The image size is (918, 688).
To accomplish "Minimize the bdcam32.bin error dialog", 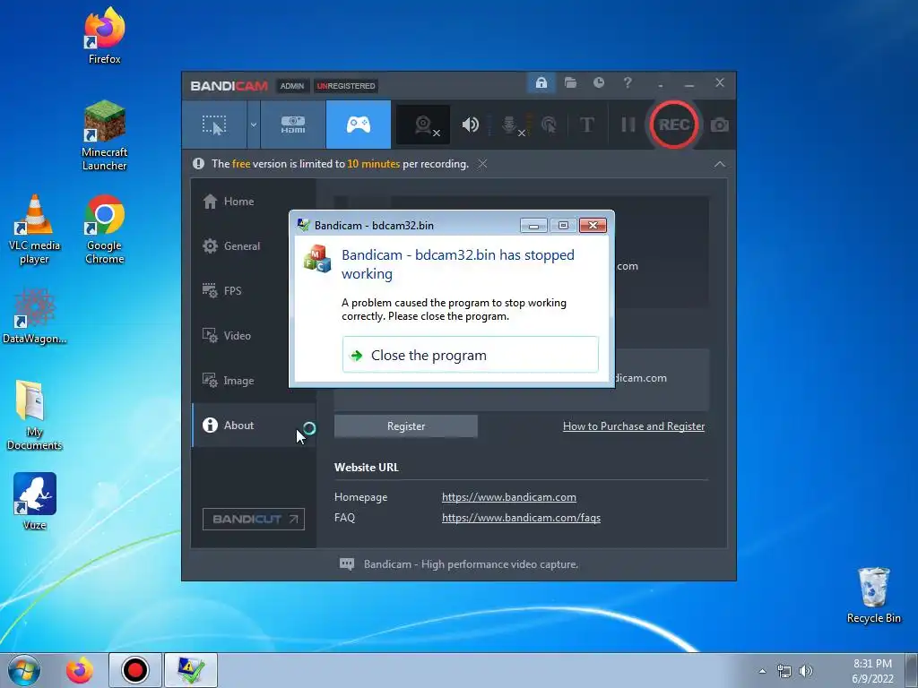I will tap(533, 225).
